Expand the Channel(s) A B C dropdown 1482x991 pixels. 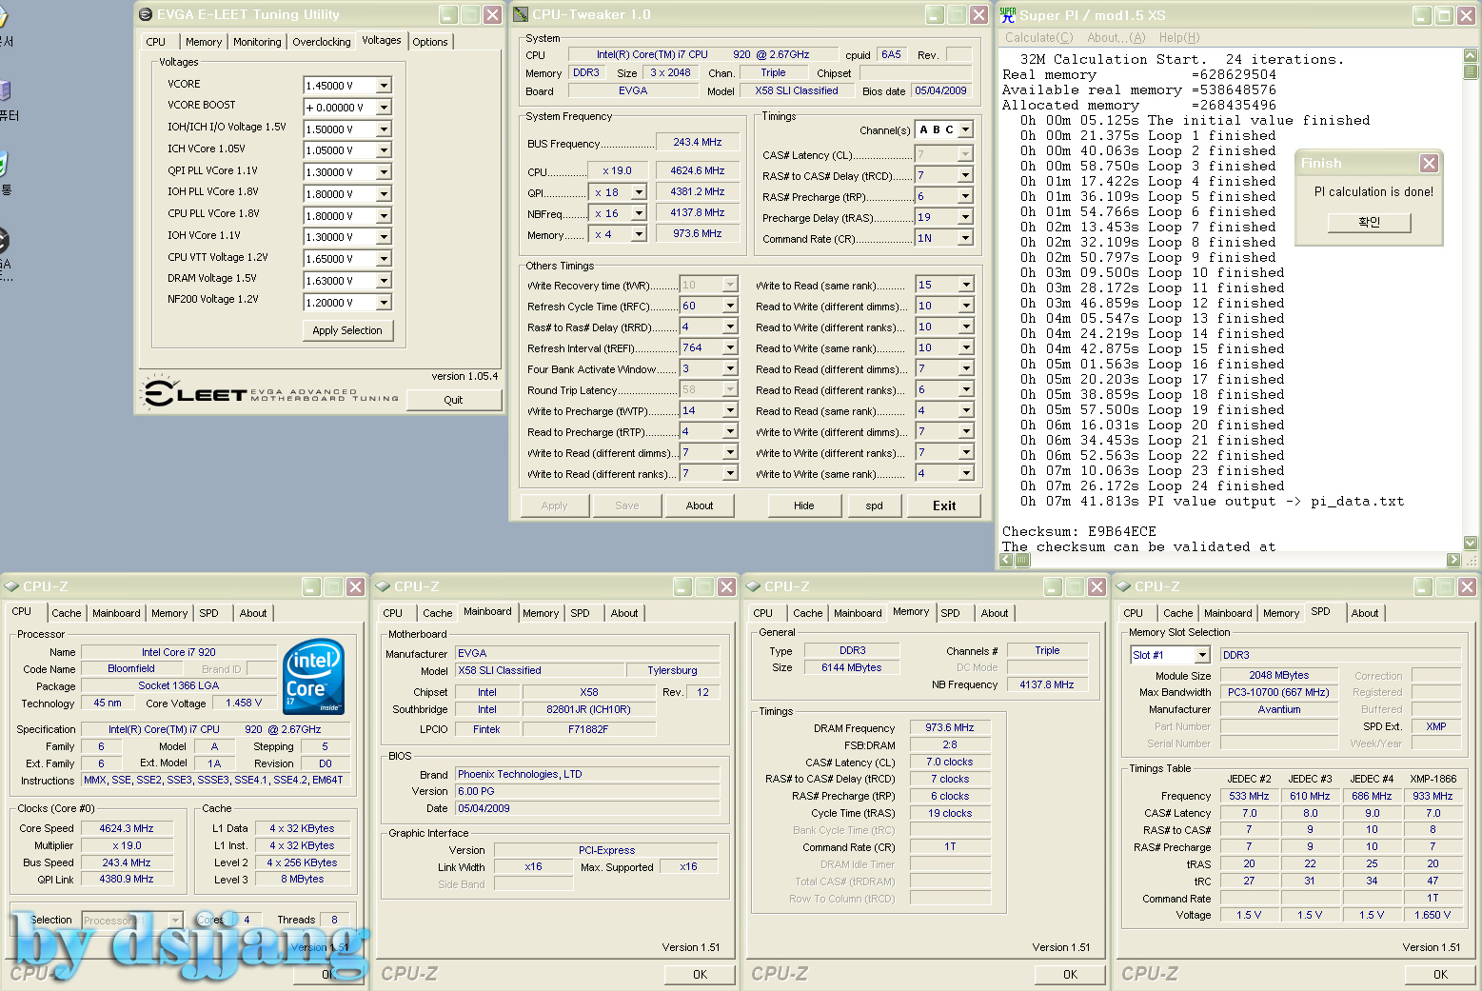click(x=965, y=129)
